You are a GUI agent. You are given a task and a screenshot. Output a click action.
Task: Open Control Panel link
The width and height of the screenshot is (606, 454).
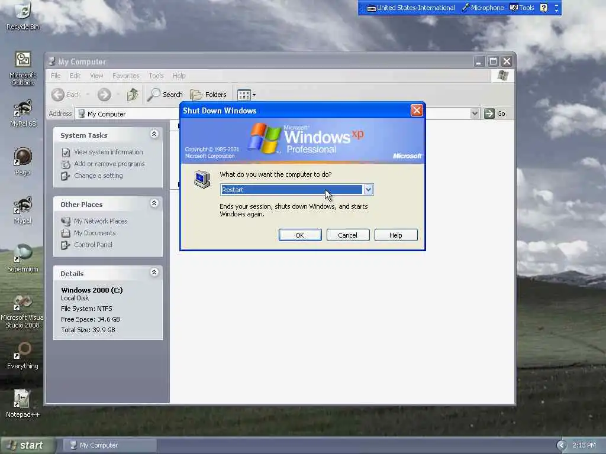(93, 245)
